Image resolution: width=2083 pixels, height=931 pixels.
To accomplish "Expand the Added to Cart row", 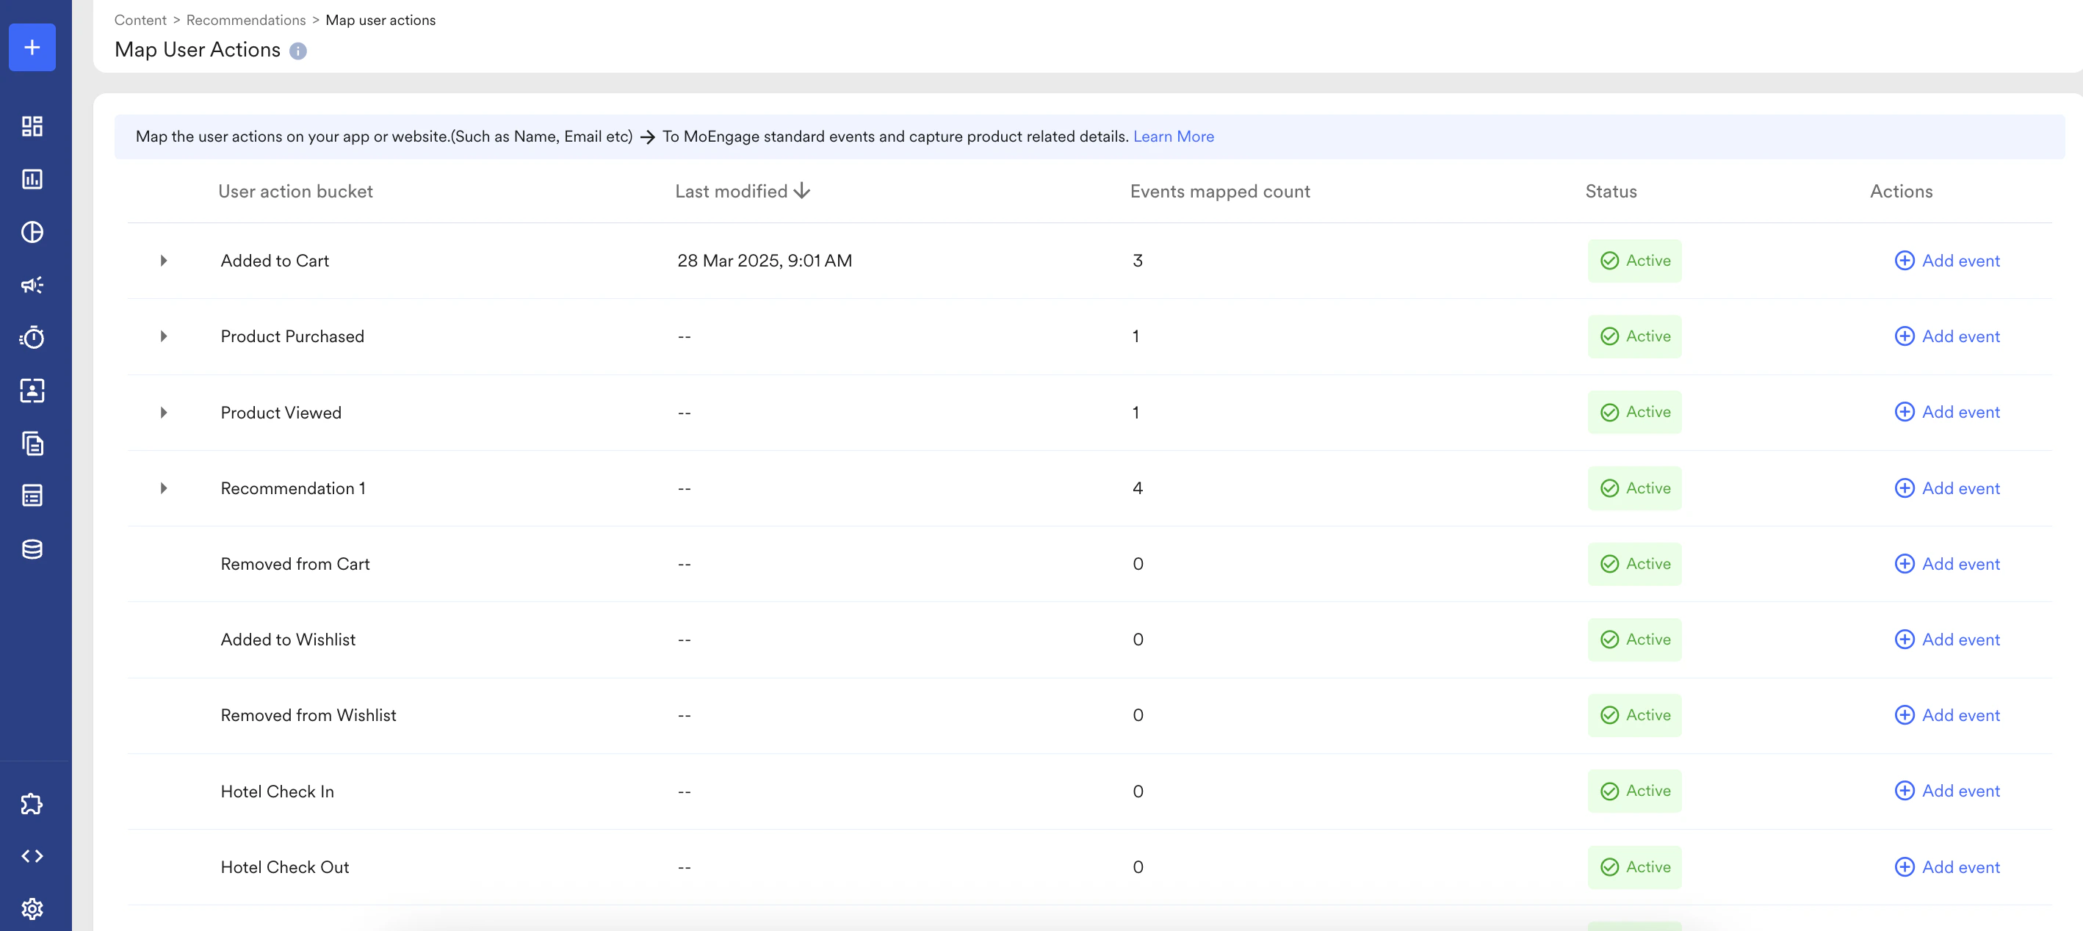I will click(x=163, y=261).
